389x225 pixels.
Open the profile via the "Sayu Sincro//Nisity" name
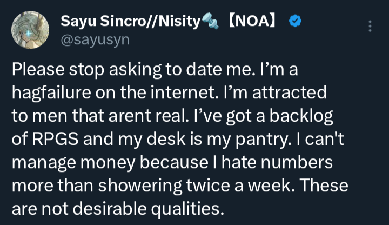click(x=130, y=22)
